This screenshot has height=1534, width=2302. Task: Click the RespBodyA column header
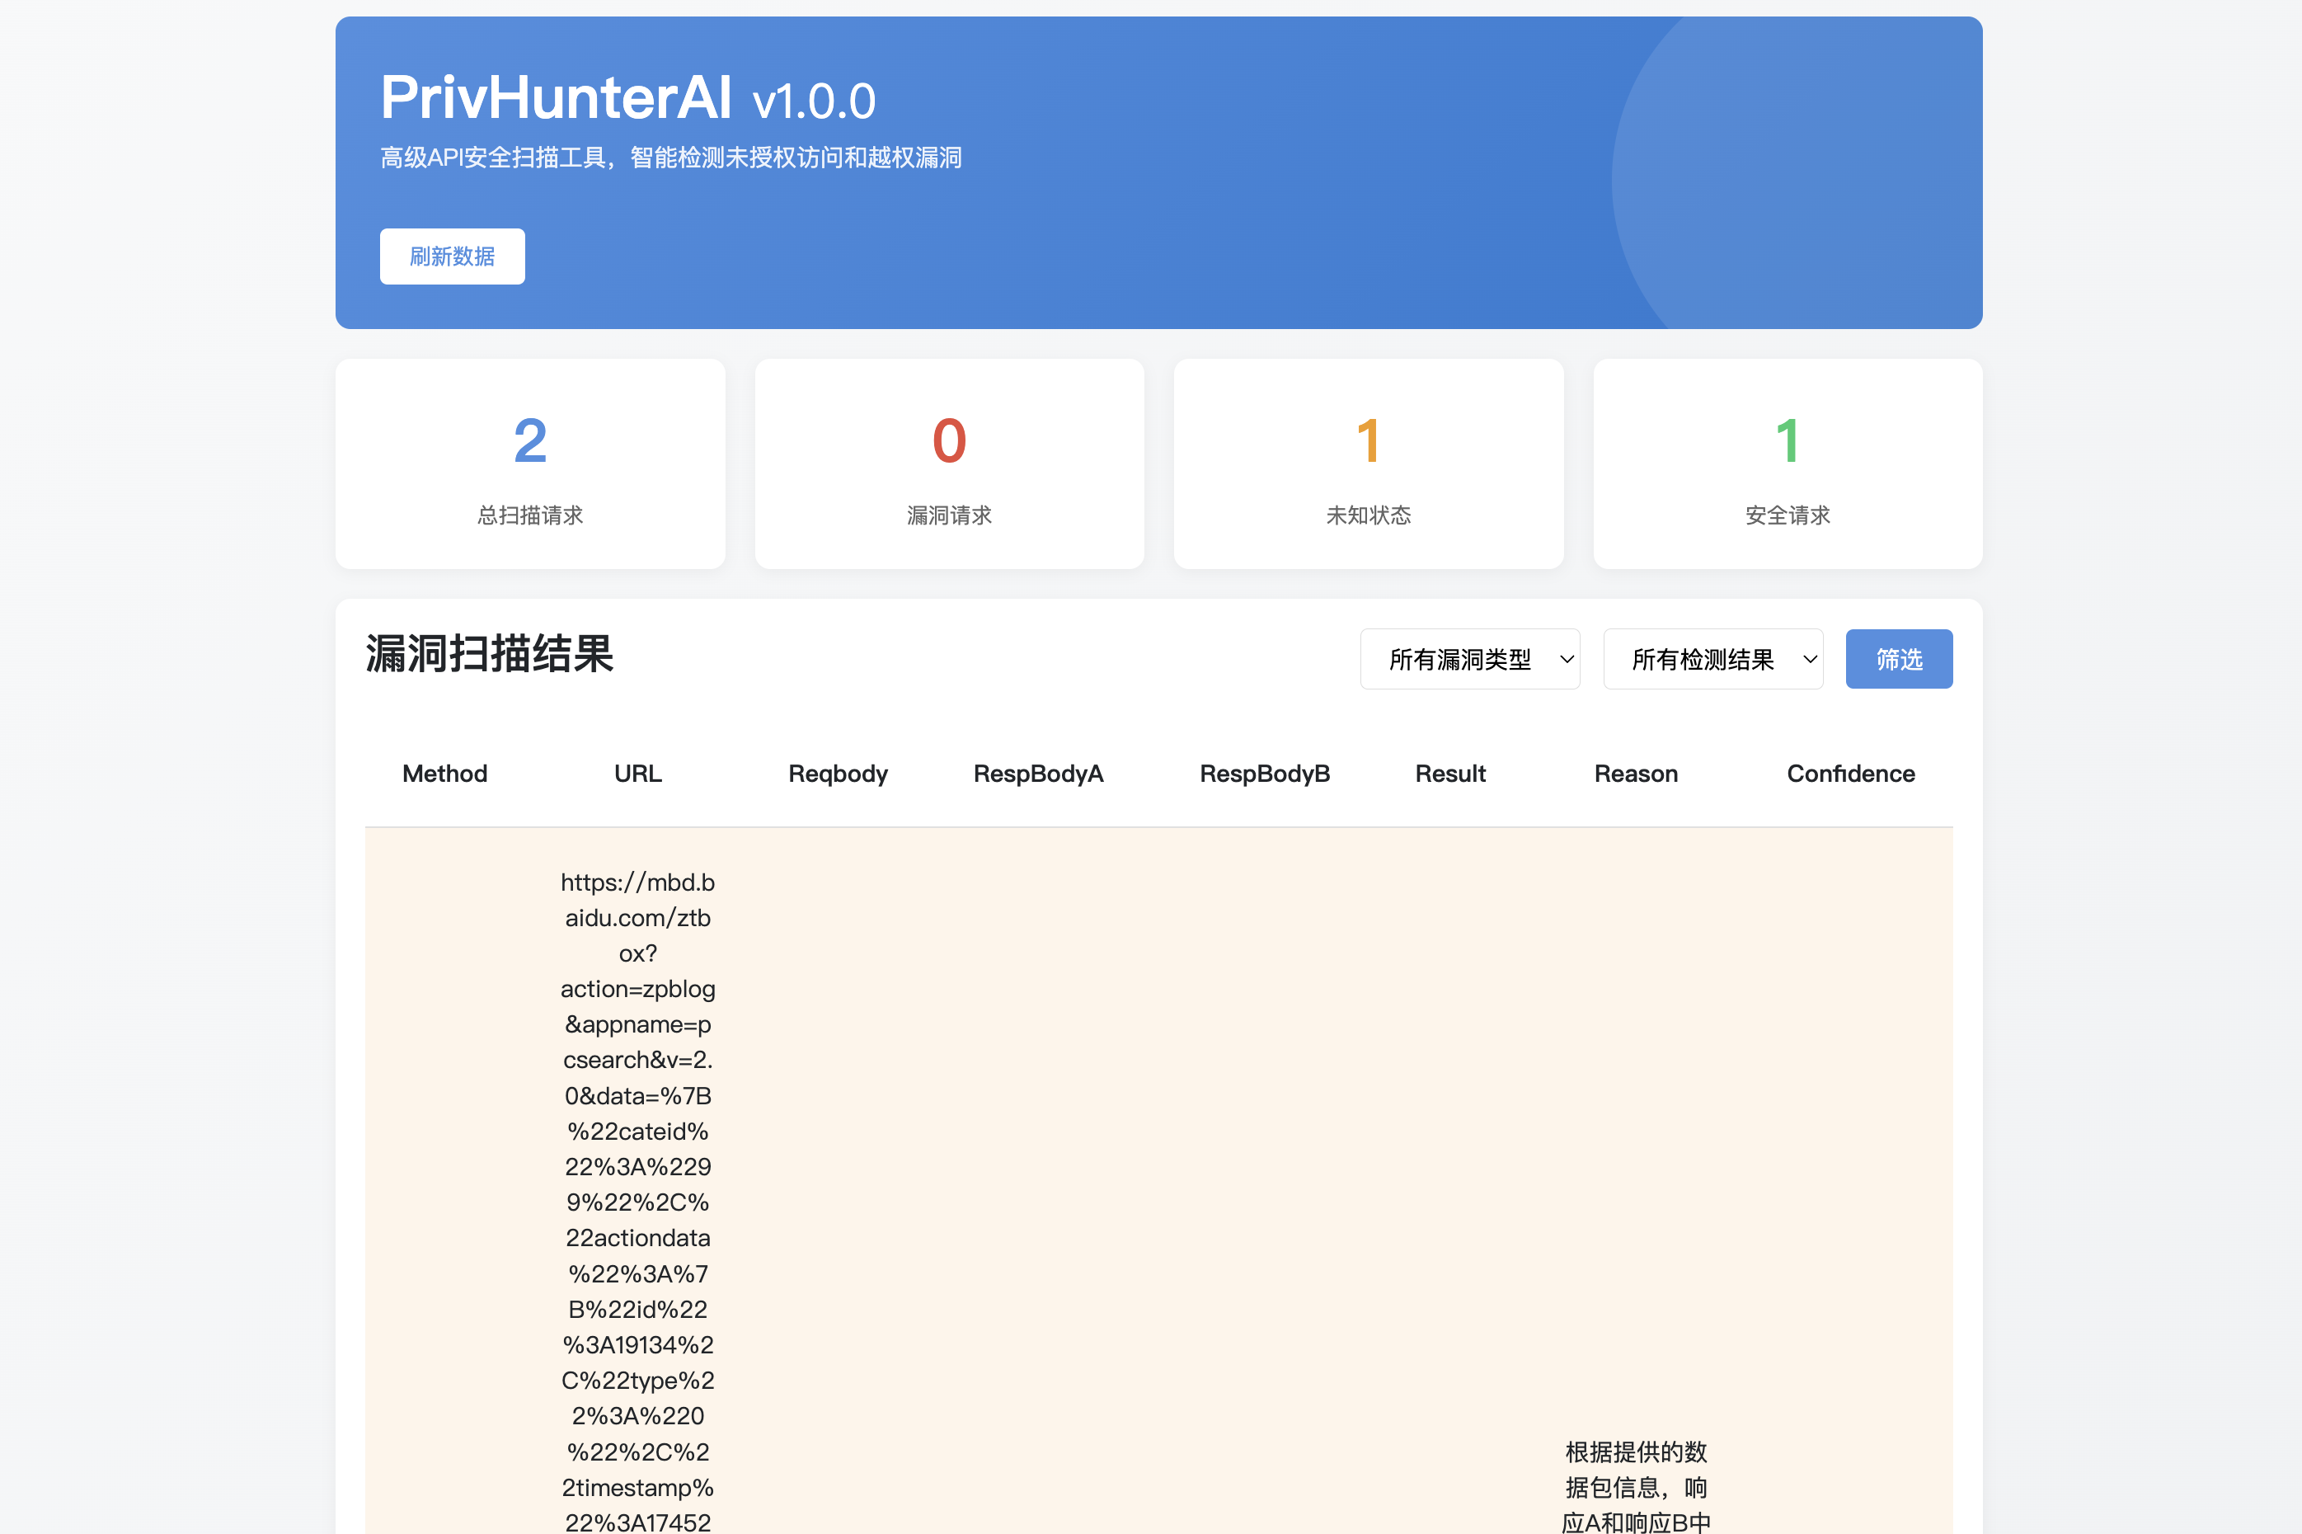[1037, 774]
